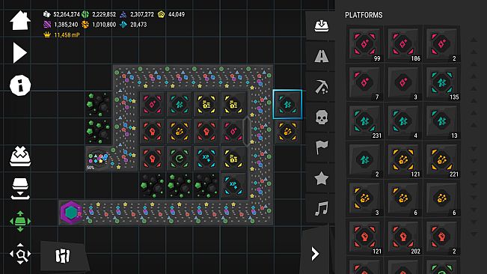Select pink platform with count 186

(403, 44)
